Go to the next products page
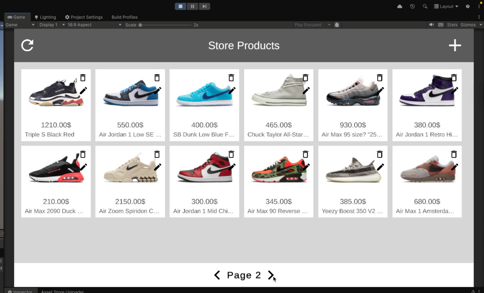 pos(271,275)
